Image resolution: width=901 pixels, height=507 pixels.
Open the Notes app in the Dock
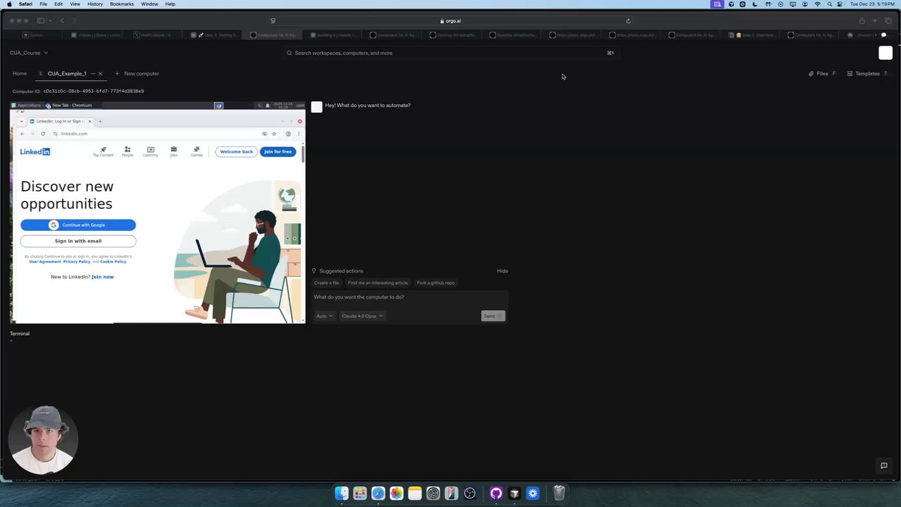415,494
